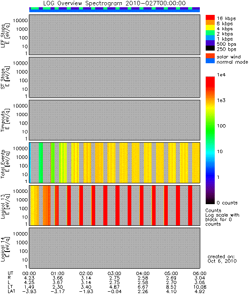Click the first yellow stripe in Logical 13
The height and width of the screenshot is (294, 249).
coord(35,205)
